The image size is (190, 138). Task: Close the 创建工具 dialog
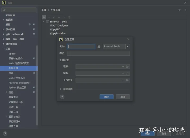pyautogui.click(x=128, y=39)
